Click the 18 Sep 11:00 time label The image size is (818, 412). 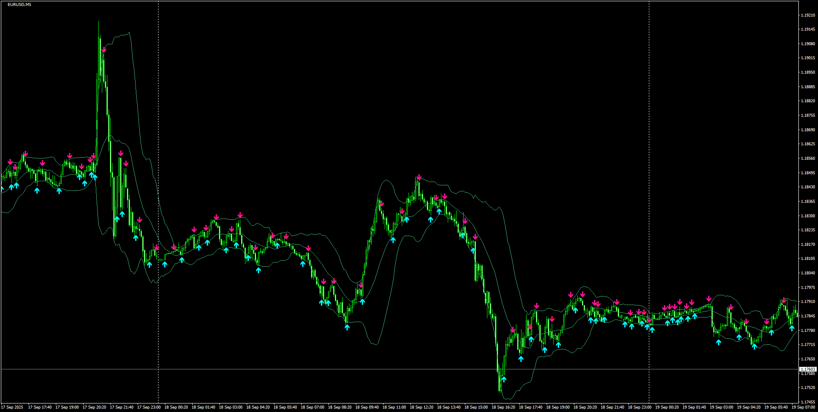pos(394,407)
